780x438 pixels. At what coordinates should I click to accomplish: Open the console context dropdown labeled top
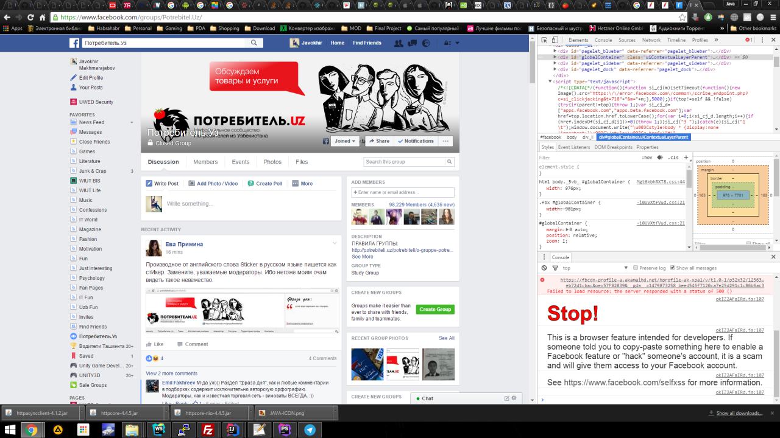point(595,268)
